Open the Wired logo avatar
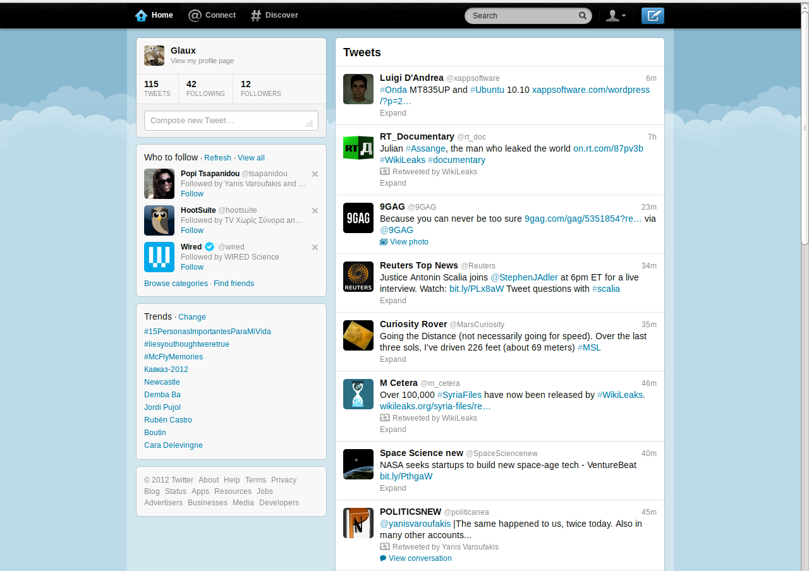Image resolution: width=809 pixels, height=571 pixels. click(159, 257)
